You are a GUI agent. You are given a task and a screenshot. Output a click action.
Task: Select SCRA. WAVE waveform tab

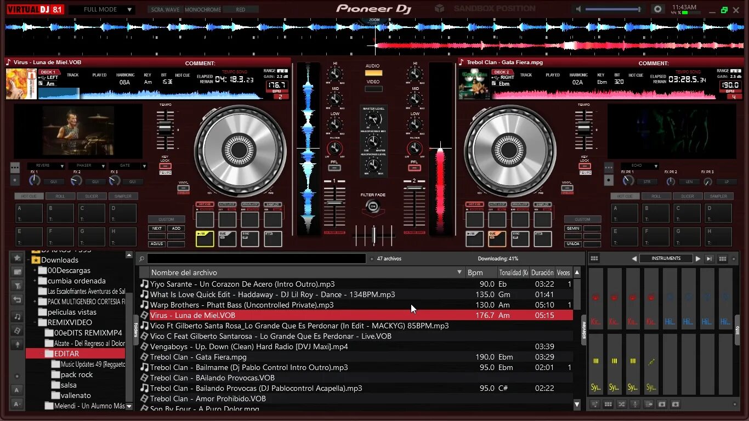165,9
